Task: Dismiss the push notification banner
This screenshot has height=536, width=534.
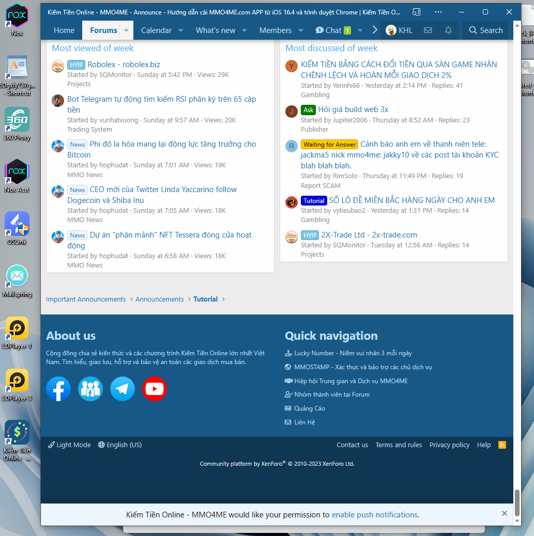Action: [504, 513]
